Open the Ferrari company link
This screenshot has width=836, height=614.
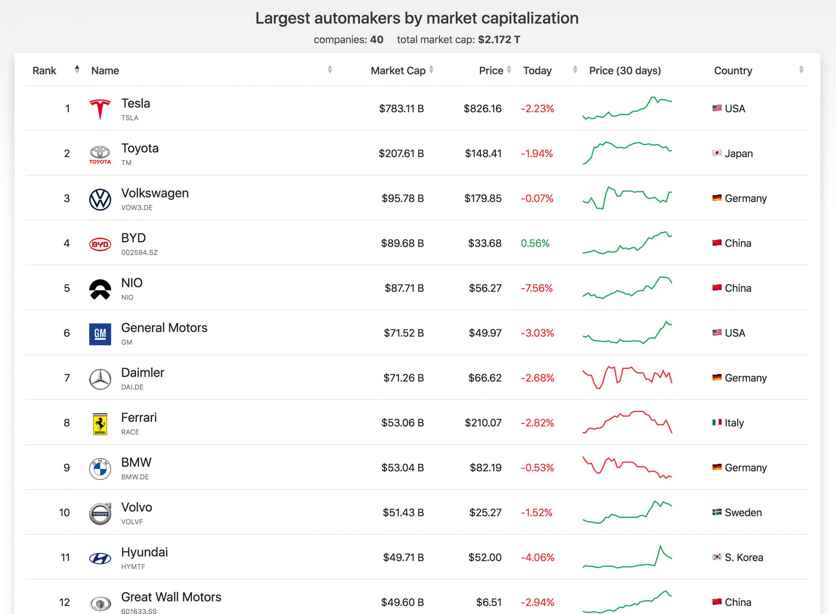139,418
